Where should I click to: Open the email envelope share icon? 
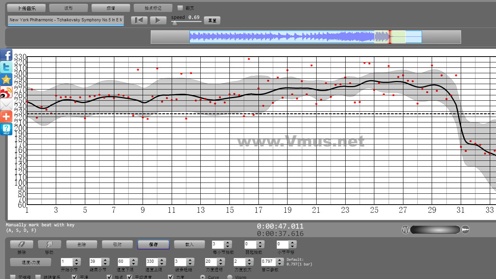tap(6, 104)
